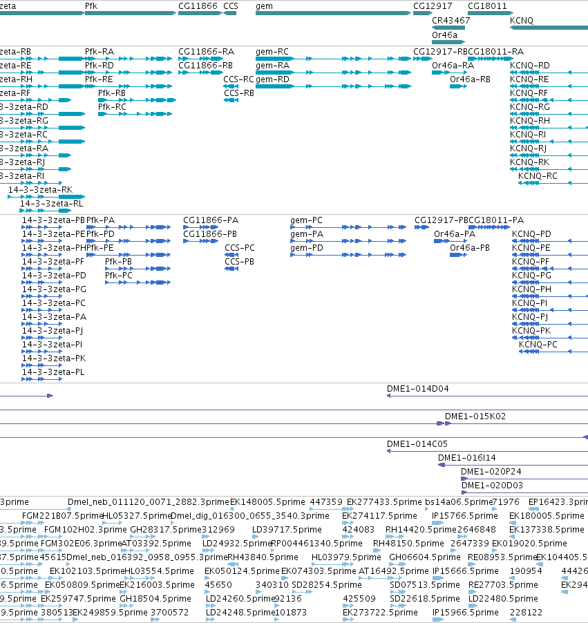Click EST EK273722.5prime

coord(380,613)
